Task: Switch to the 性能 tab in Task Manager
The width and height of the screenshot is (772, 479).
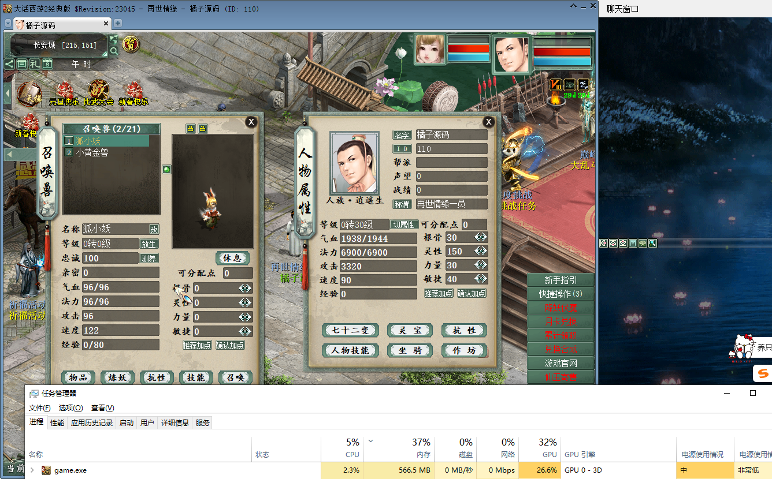Action: coord(57,422)
